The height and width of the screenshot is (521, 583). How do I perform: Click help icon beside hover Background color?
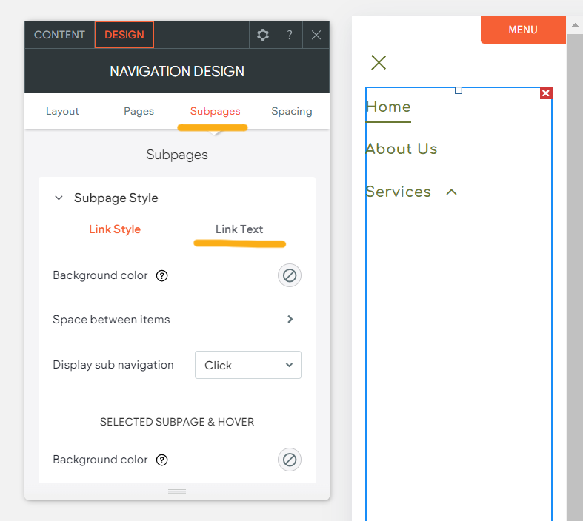[x=162, y=460]
